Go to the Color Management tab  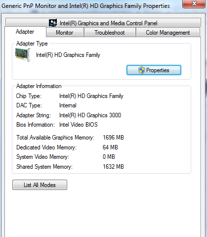pos(168,33)
